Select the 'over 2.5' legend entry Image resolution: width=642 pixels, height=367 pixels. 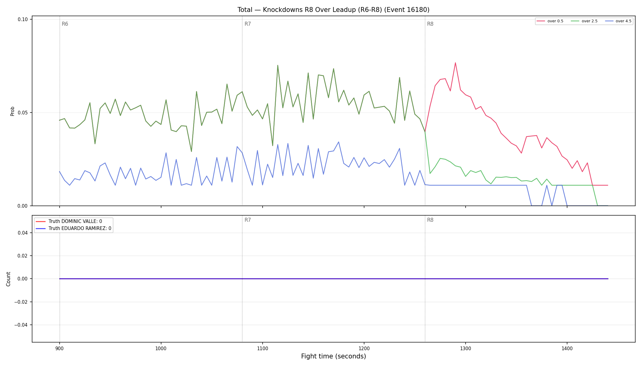pyautogui.click(x=584, y=21)
